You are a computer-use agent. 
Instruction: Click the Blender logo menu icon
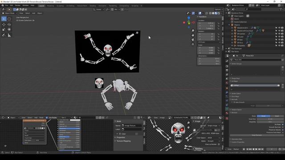(3, 5)
